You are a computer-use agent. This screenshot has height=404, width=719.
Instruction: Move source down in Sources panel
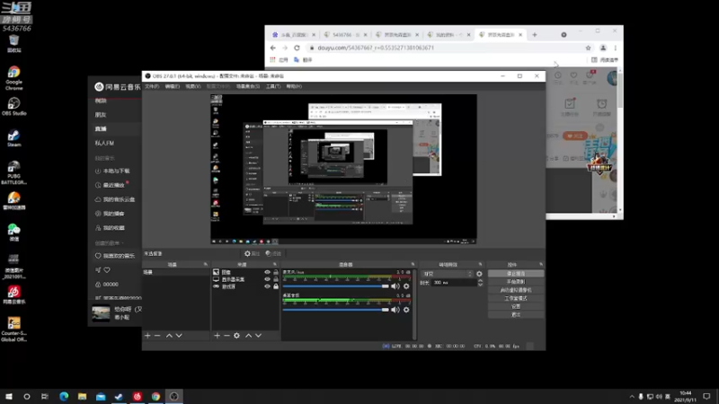pos(259,336)
